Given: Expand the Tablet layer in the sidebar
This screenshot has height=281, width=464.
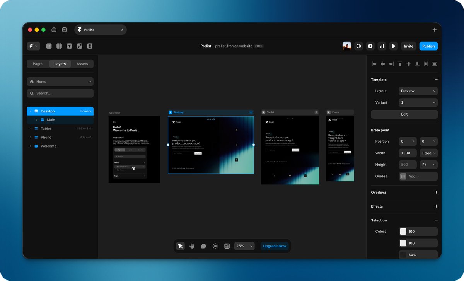Looking at the screenshot, I should [x=31, y=128].
